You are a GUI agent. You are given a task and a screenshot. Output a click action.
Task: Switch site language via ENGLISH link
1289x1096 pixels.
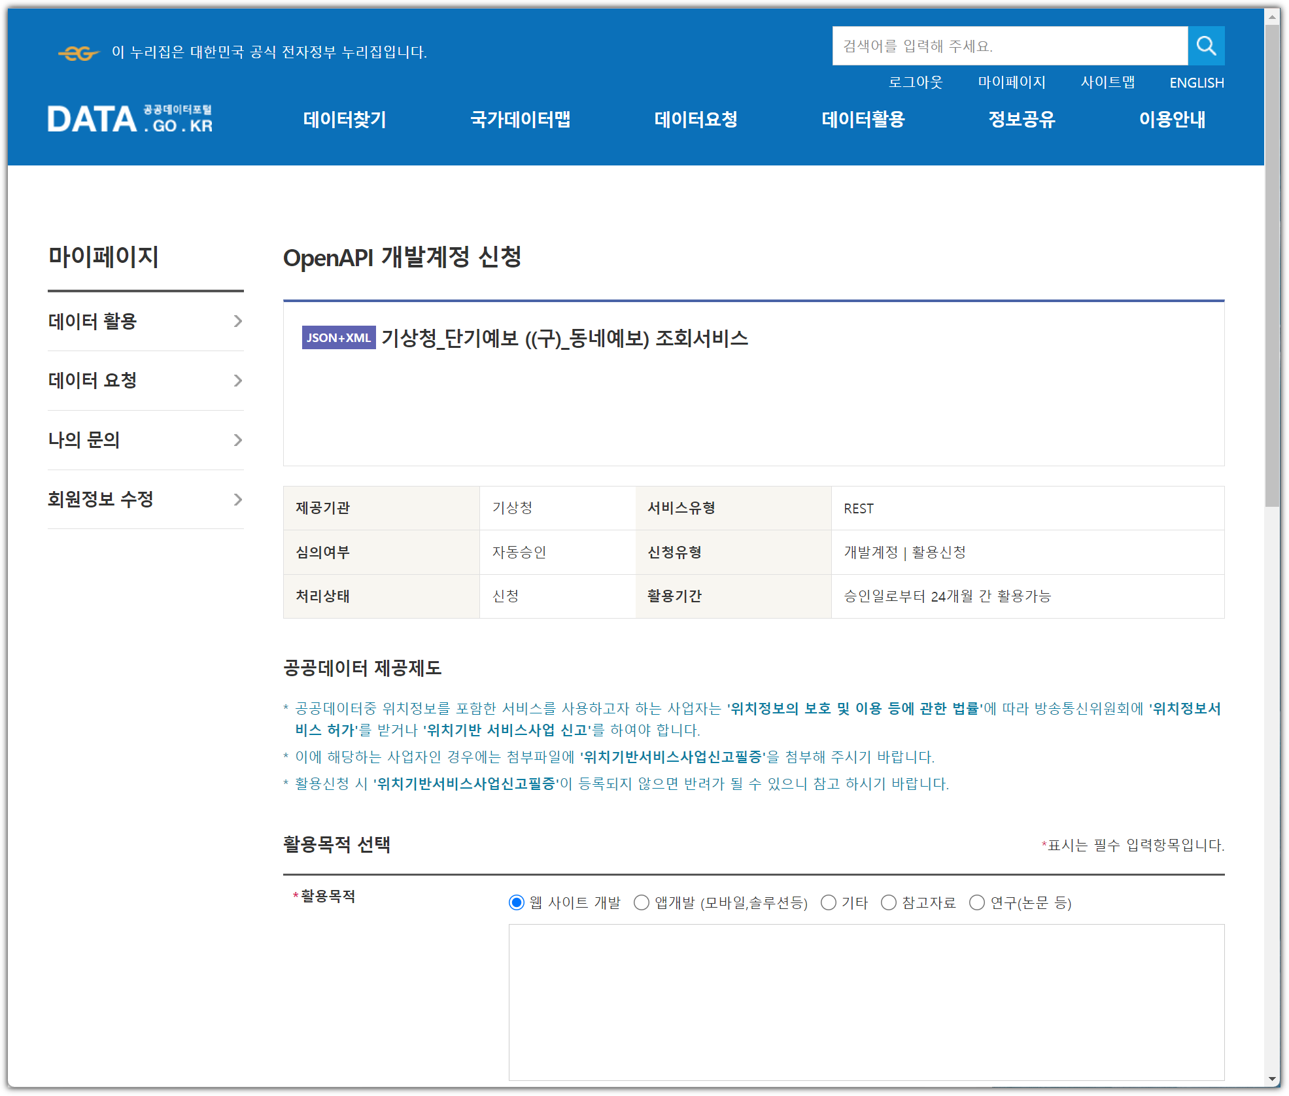pos(1196,83)
